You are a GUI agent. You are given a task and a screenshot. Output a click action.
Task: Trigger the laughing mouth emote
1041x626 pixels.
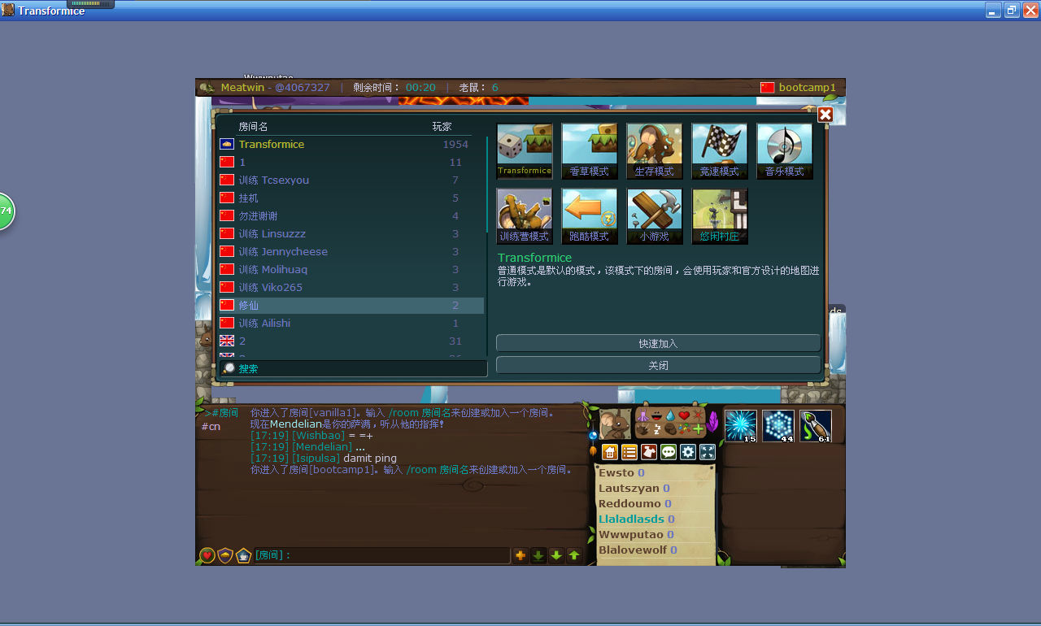(x=656, y=415)
